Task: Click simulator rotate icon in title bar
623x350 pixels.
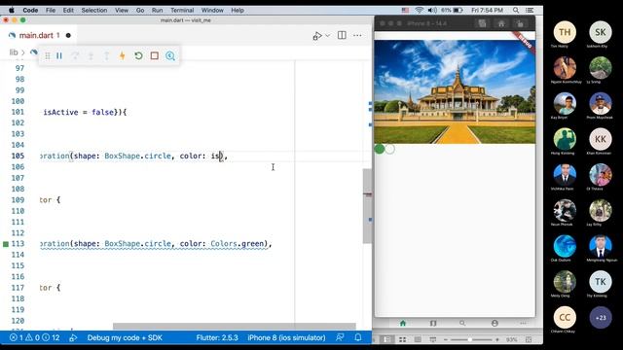Action: tap(520, 23)
